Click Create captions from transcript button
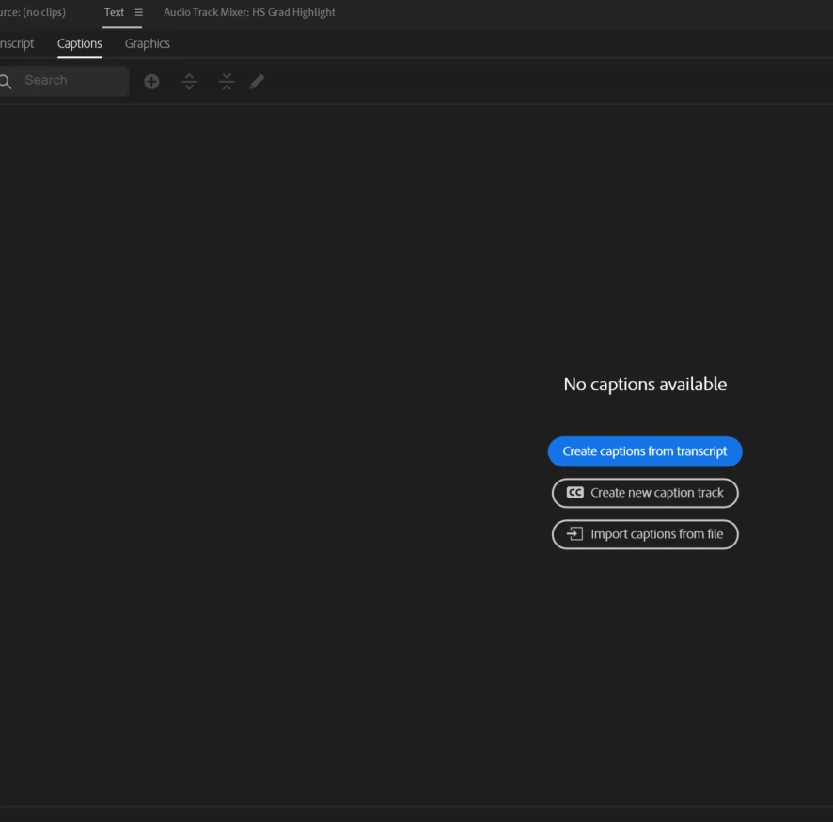 click(644, 451)
